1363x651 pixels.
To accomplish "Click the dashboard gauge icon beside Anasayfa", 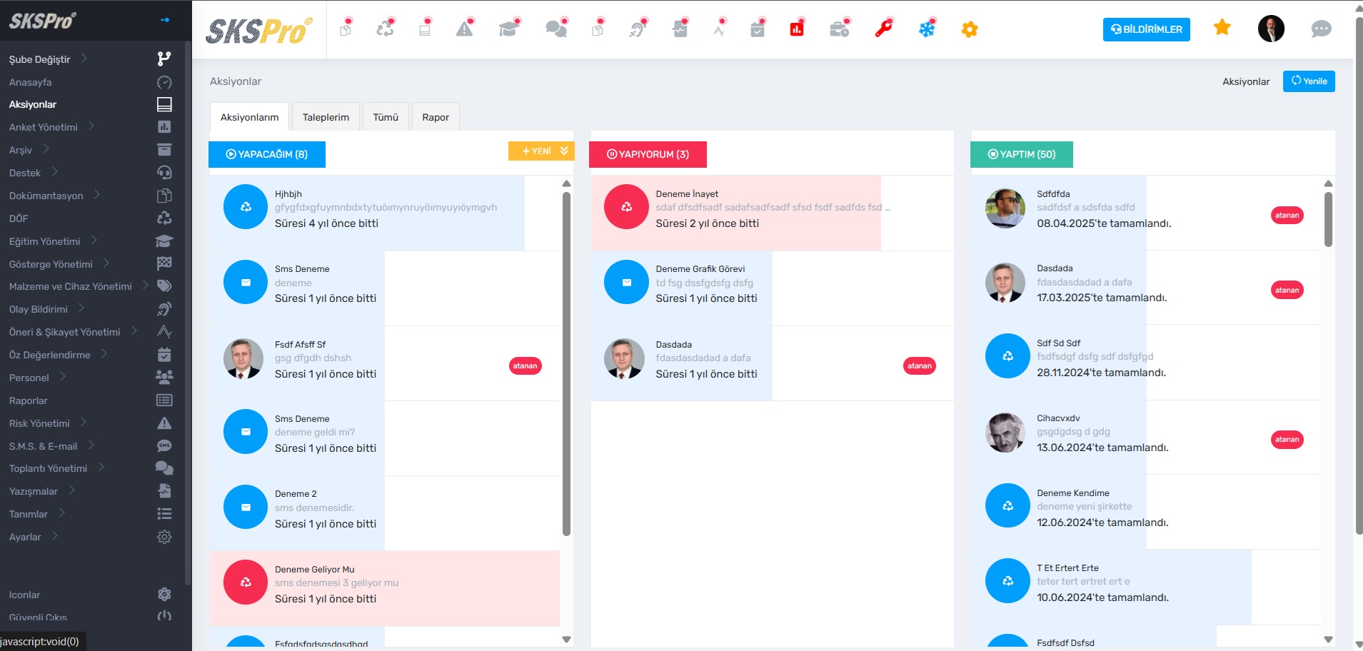I will point(164,82).
